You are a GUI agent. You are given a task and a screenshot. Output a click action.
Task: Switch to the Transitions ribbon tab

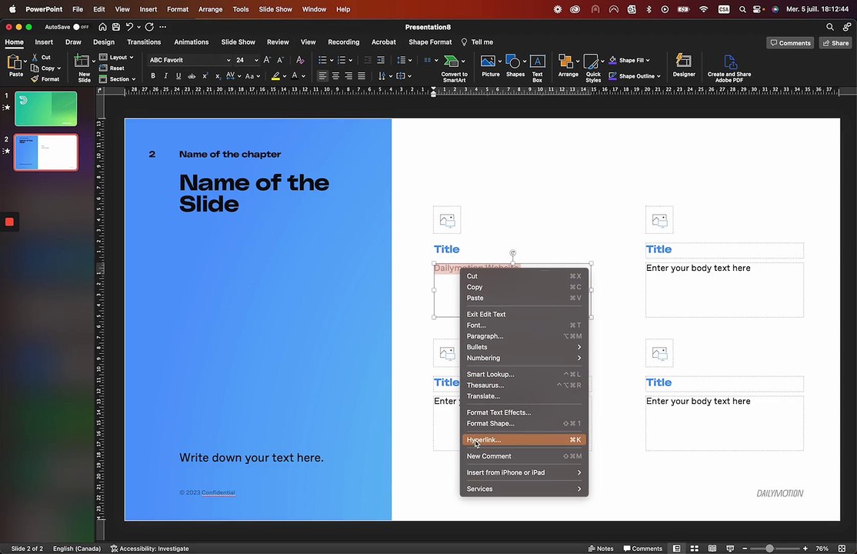coord(144,42)
